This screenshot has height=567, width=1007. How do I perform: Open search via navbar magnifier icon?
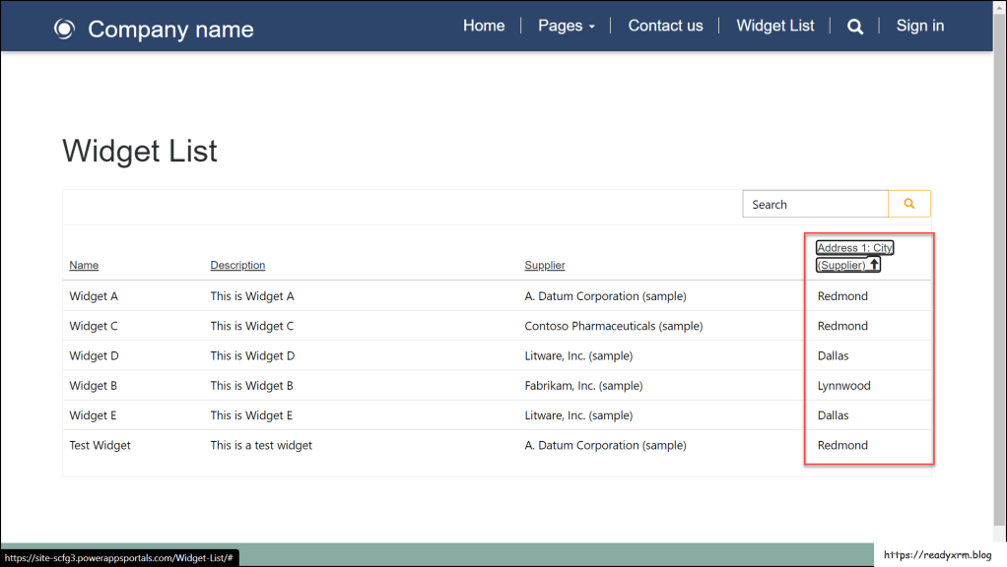(x=855, y=27)
